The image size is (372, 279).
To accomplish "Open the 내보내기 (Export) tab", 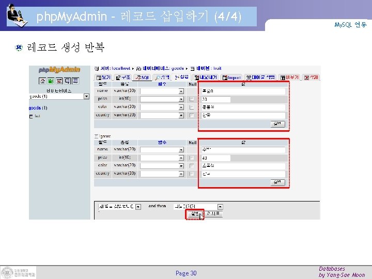I will (206, 78).
